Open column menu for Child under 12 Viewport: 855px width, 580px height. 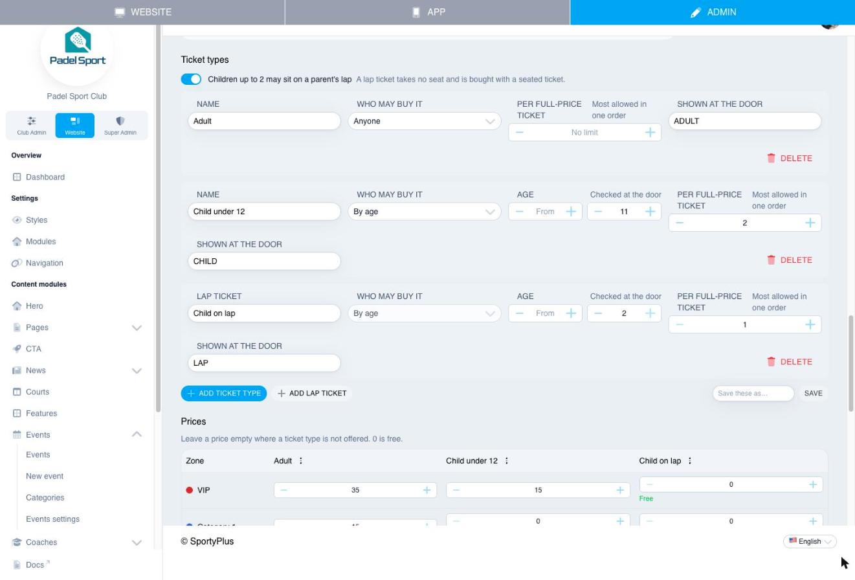point(507,461)
